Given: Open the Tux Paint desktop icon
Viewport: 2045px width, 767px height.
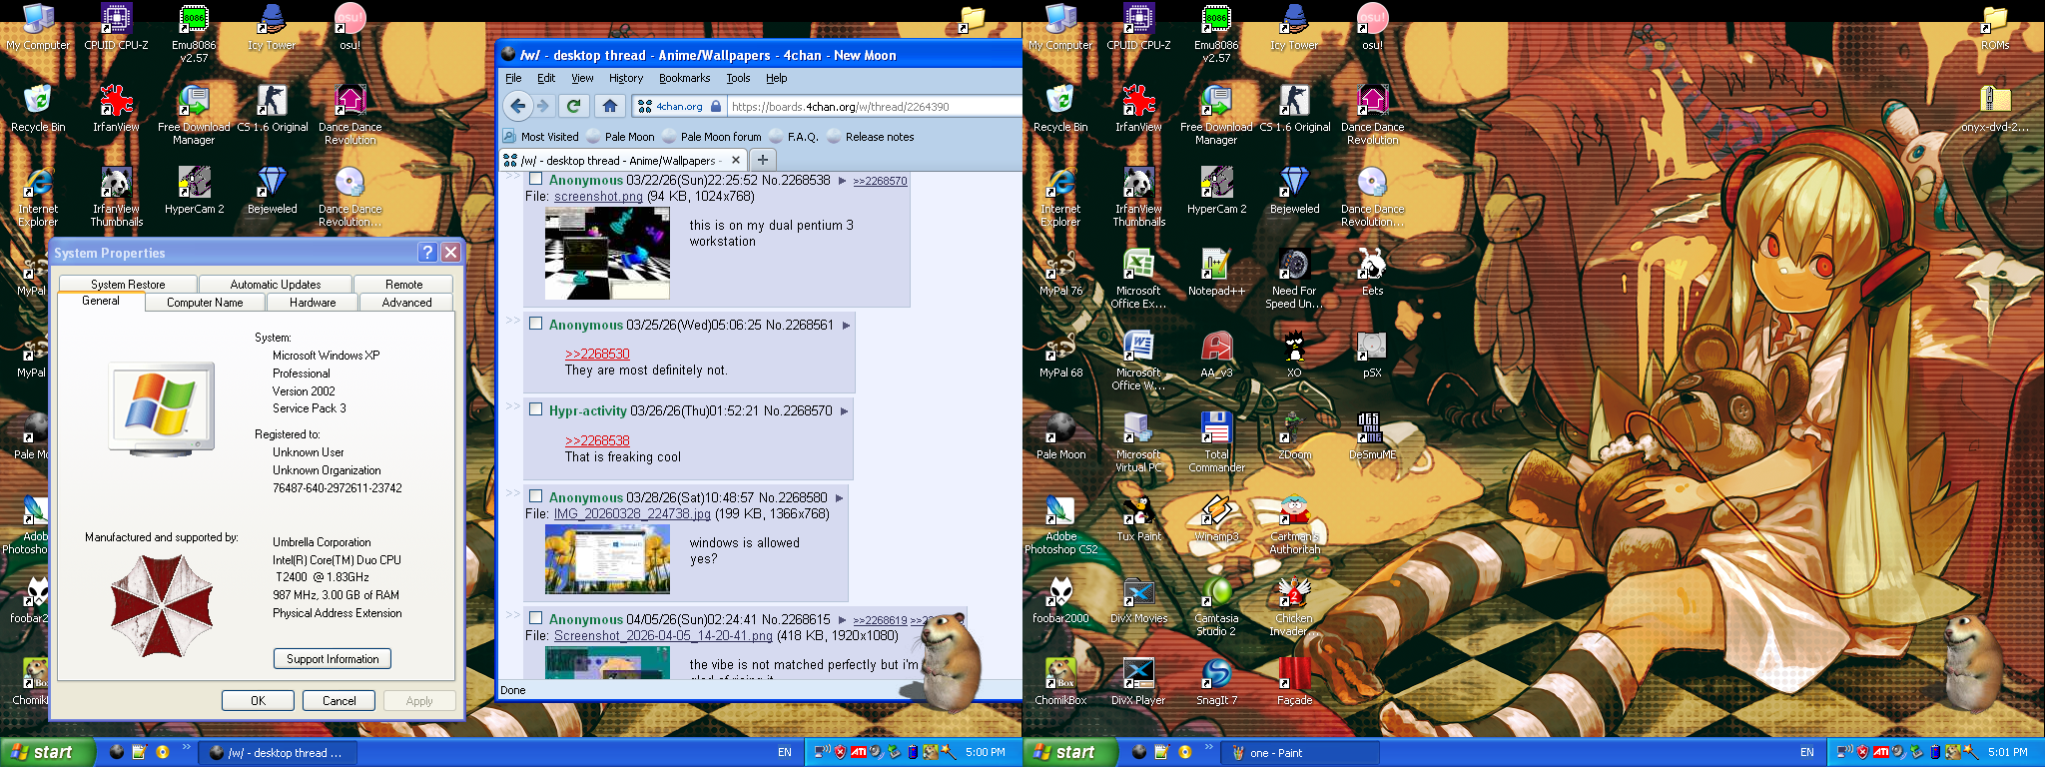Looking at the screenshot, I should coord(1138,519).
